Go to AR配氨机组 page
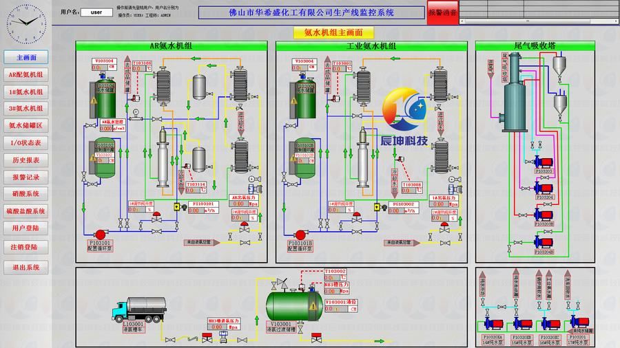The height and width of the screenshot is (348, 620). (x=26, y=74)
